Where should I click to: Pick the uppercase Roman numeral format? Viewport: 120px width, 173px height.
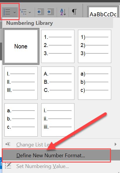coord(21,83)
